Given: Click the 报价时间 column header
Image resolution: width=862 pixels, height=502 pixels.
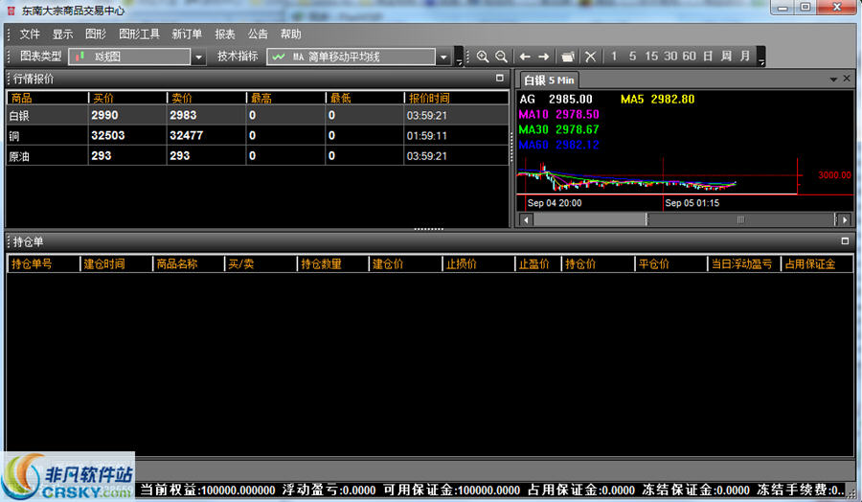Looking at the screenshot, I should [457, 98].
